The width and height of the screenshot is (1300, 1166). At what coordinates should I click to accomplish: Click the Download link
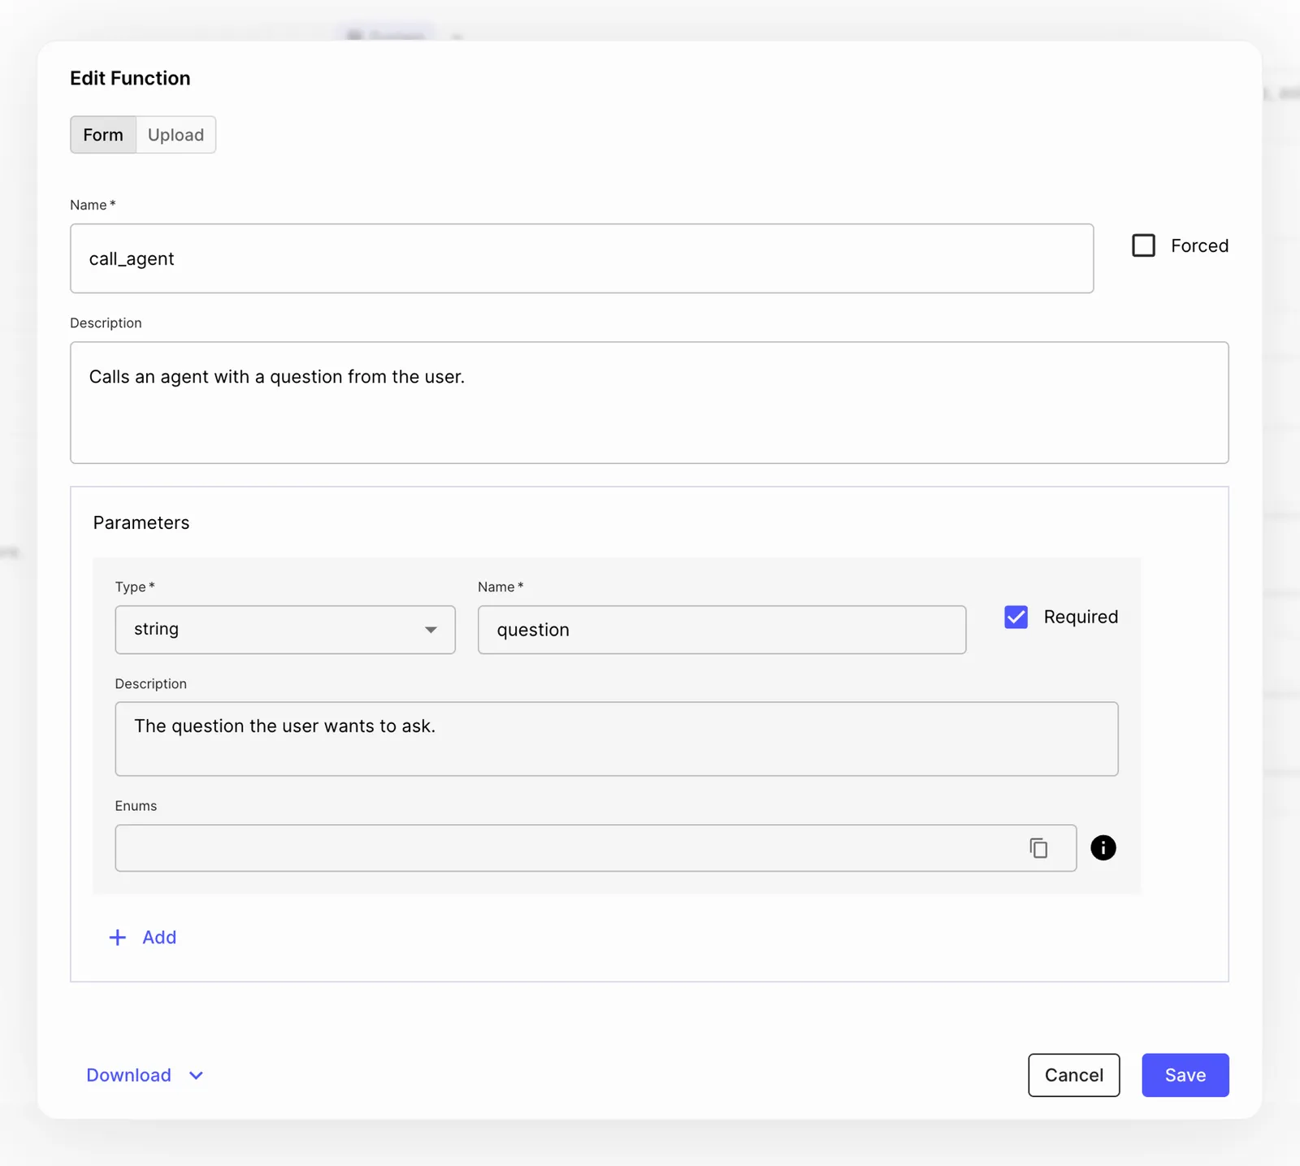coord(128,1075)
